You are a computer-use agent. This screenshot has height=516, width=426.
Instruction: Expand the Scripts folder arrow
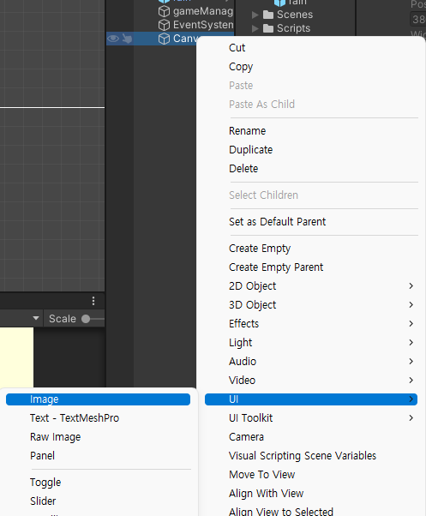coord(255,28)
